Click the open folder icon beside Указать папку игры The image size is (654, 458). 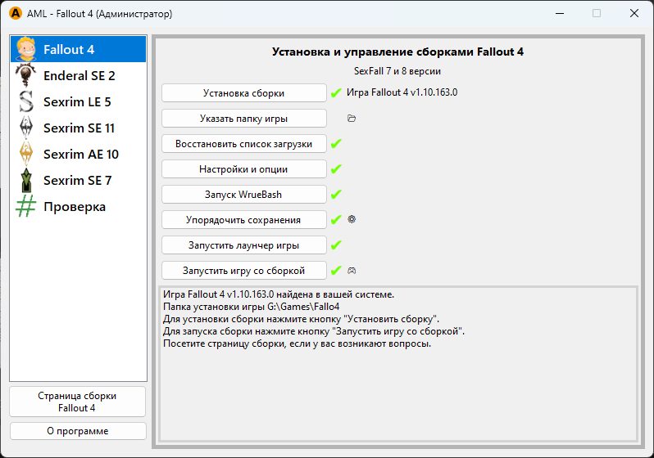tap(352, 119)
